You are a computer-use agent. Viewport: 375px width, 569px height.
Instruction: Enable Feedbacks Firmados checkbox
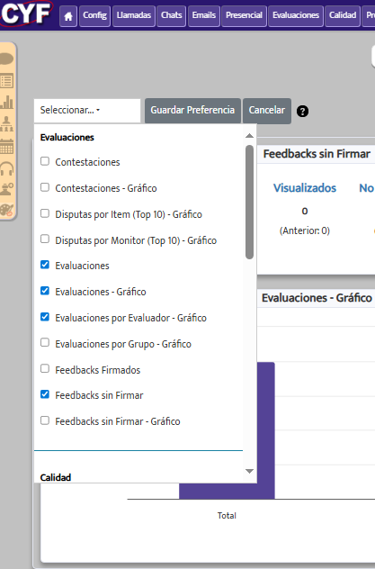[x=45, y=369]
